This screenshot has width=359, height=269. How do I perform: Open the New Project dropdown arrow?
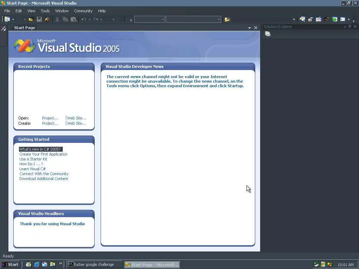13,20
